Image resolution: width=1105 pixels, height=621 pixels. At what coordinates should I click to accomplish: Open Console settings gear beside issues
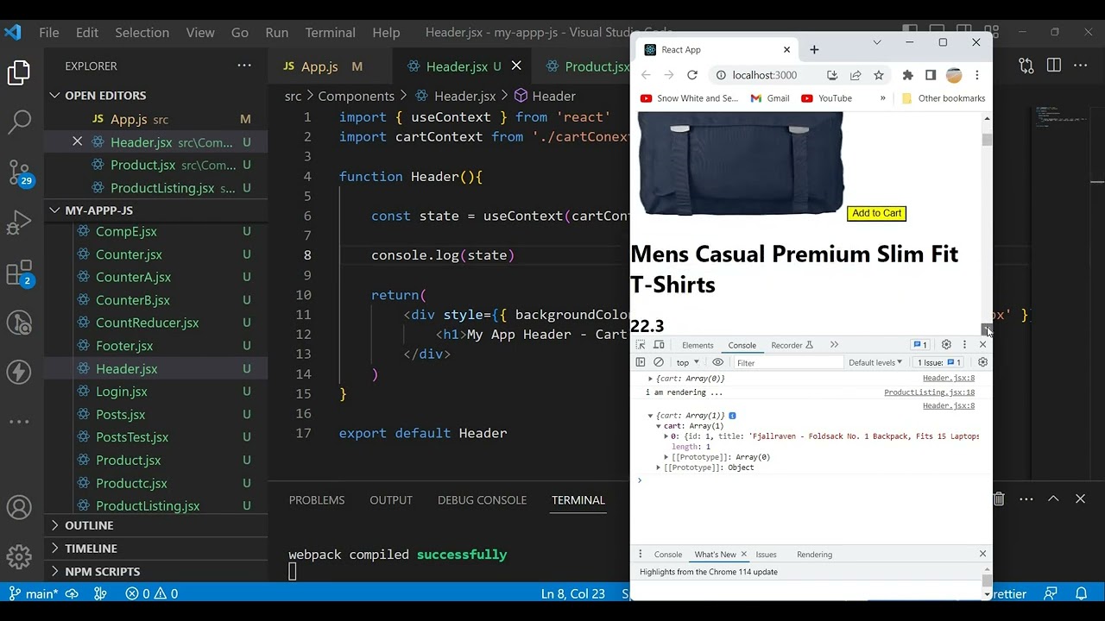[982, 362]
